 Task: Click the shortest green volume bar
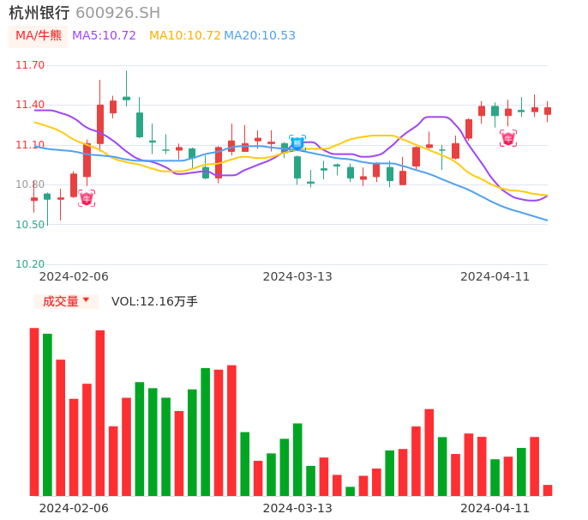(350, 491)
